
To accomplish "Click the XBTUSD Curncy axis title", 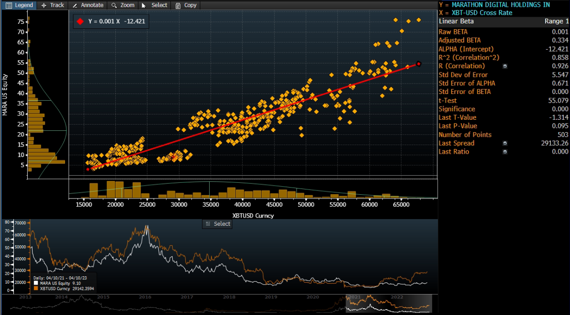I will 253,216.
